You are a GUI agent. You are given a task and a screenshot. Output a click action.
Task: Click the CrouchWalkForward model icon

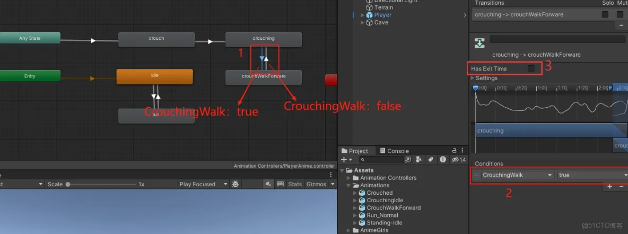coord(362,207)
